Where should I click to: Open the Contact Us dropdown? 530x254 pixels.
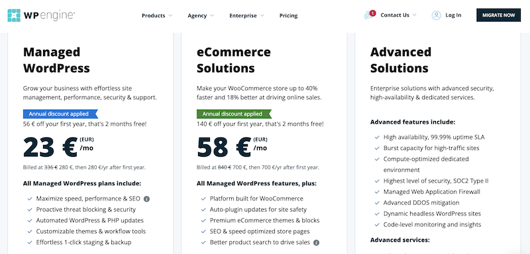[399, 15]
